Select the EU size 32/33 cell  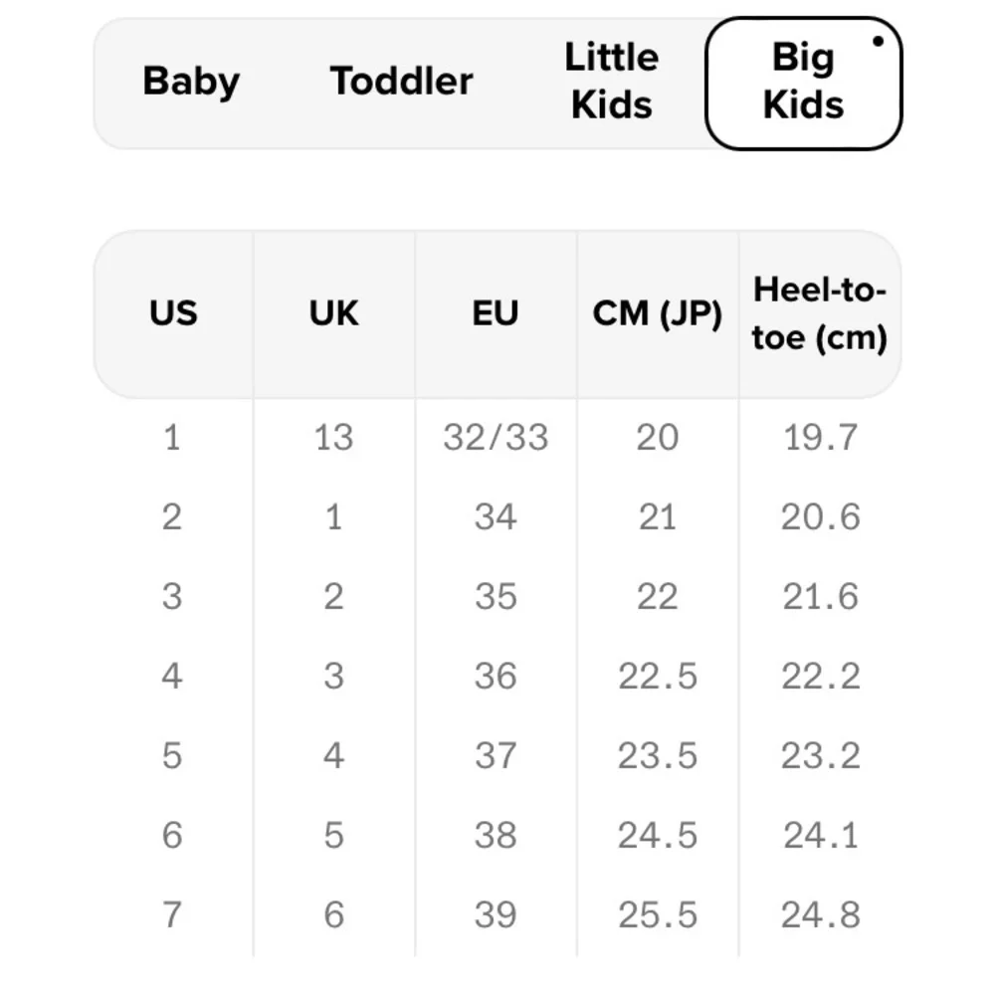(496, 437)
